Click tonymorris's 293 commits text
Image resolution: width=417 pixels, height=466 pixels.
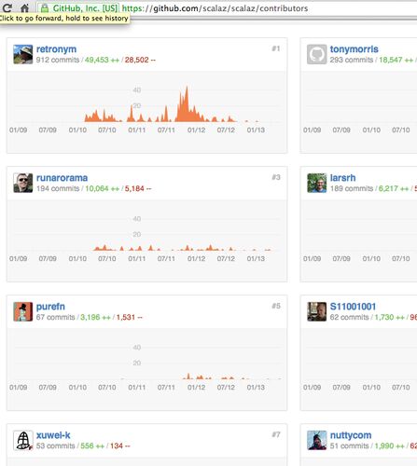click(x=352, y=60)
